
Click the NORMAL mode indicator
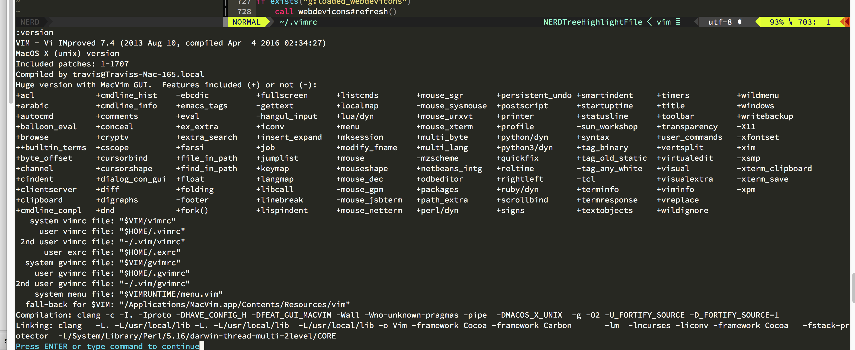(246, 22)
